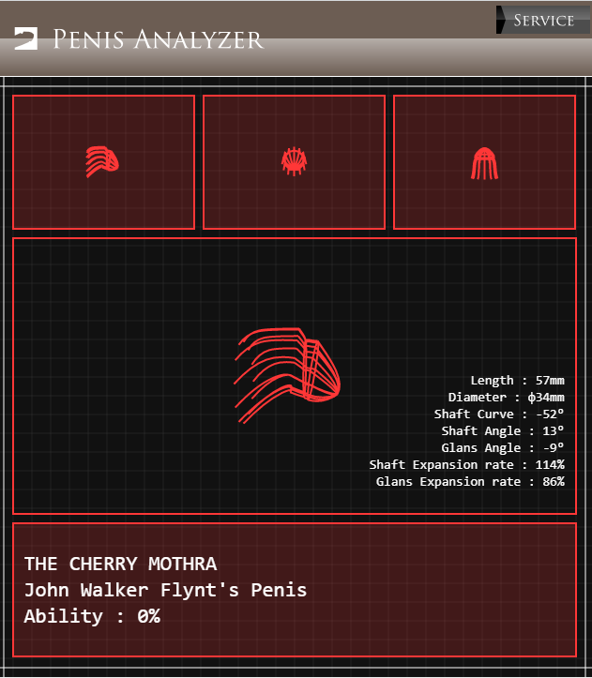Click the back arrow logo icon
Viewport: 592px width, 678px height.
[25, 38]
